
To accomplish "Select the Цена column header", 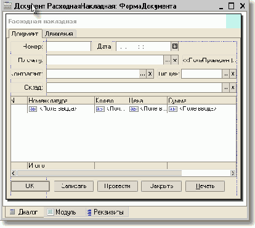I will (x=148, y=100).
